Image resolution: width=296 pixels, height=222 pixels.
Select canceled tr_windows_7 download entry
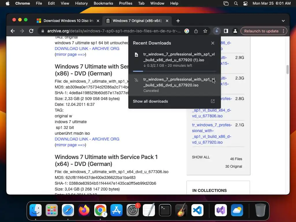[x=174, y=85]
